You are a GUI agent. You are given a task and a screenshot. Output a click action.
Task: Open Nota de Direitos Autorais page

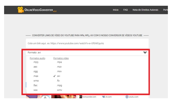[145, 10]
